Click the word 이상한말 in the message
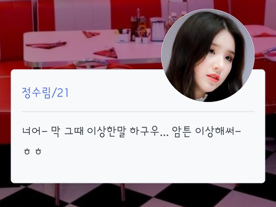The height and width of the screenshot is (207, 276). pos(107,132)
